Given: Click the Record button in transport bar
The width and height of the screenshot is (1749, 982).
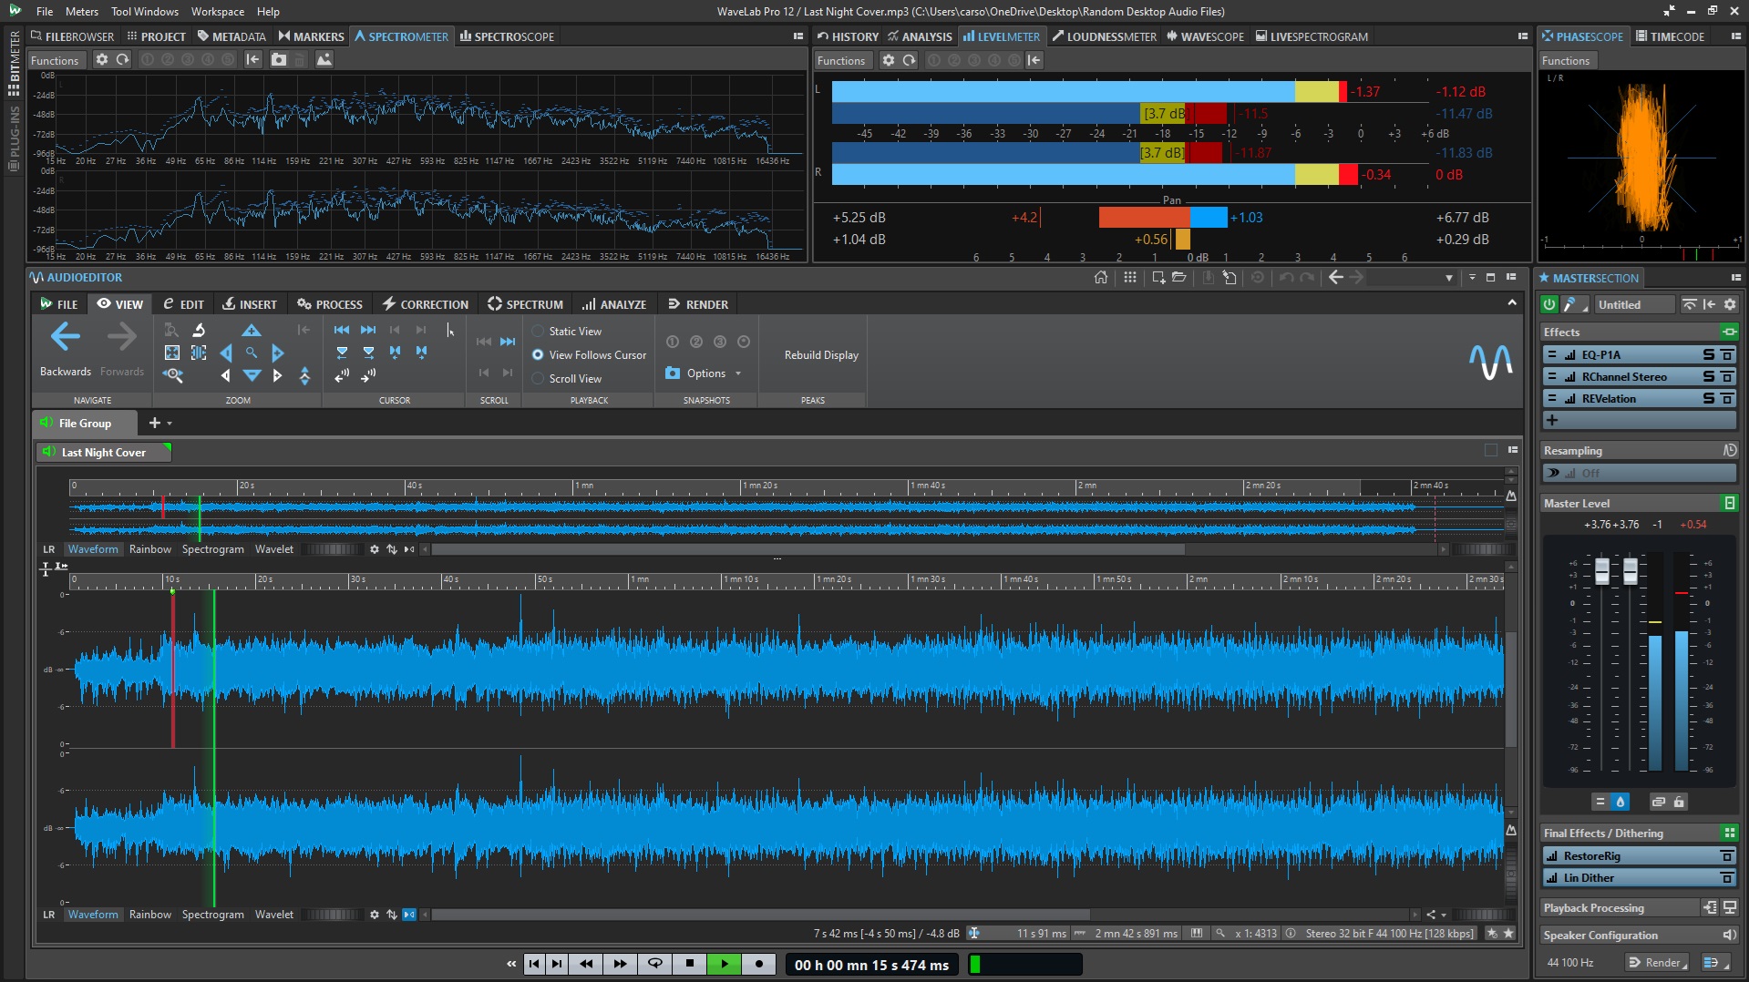Looking at the screenshot, I should [x=758, y=964].
